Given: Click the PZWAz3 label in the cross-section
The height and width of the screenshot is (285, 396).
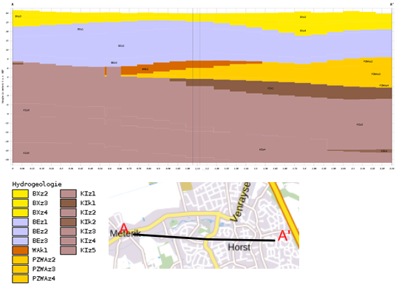Looking at the screenshot, I should coord(376,74).
